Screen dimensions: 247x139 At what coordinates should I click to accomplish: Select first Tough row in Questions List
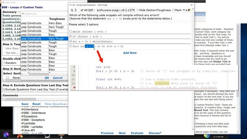tap(44, 31)
